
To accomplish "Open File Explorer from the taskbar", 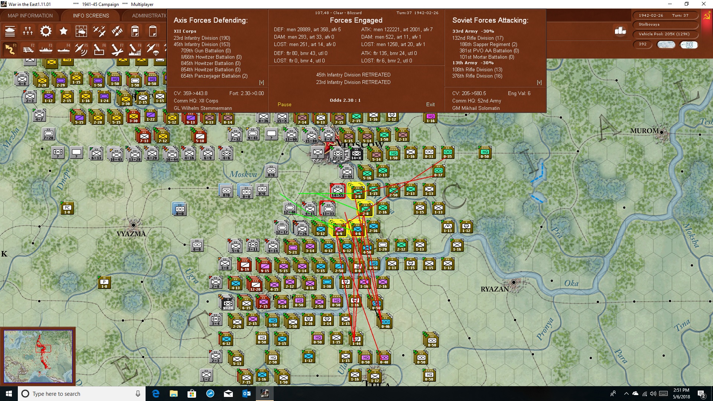I will 174,394.
